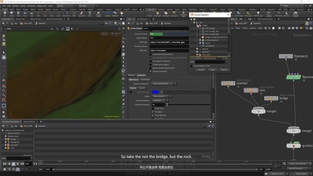This screenshot has height=176, width=313.
Task: Select the Spray Paint shelf tool
Action: (82, 14)
